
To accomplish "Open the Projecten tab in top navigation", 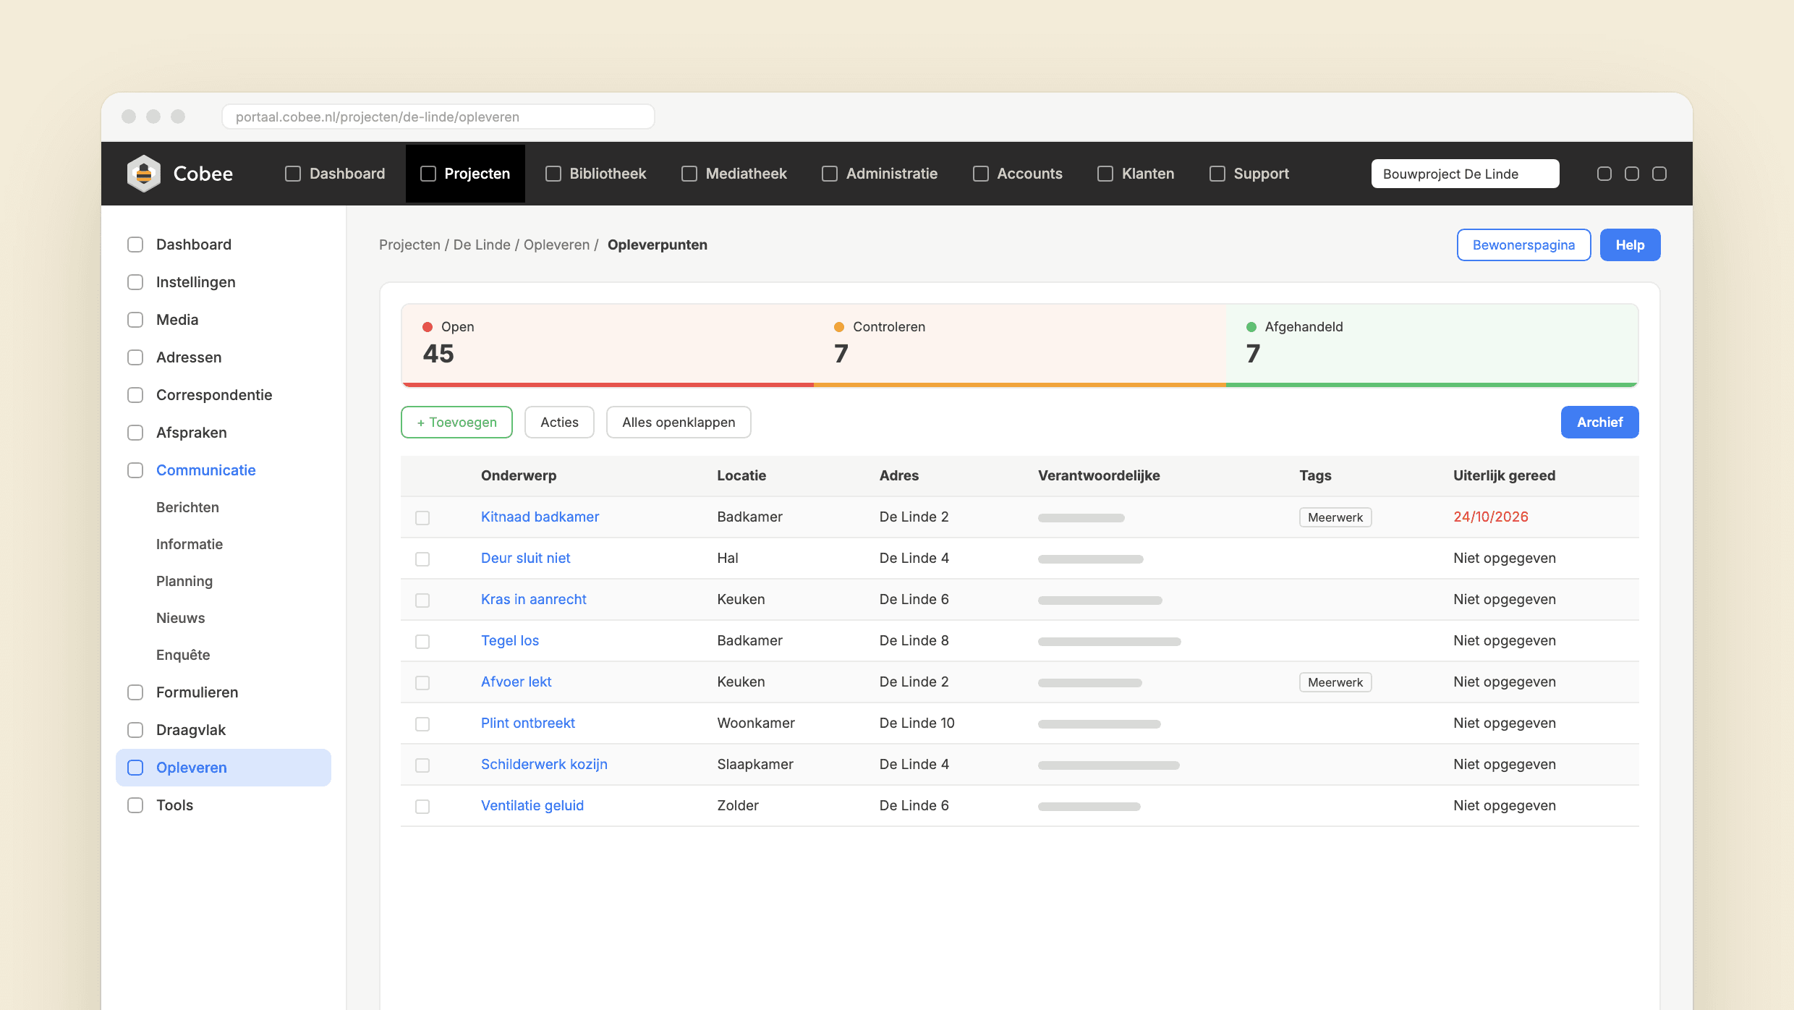I will click(x=465, y=174).
